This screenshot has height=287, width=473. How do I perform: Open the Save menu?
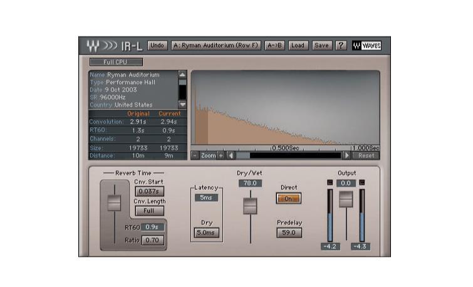tap(321, 46)
